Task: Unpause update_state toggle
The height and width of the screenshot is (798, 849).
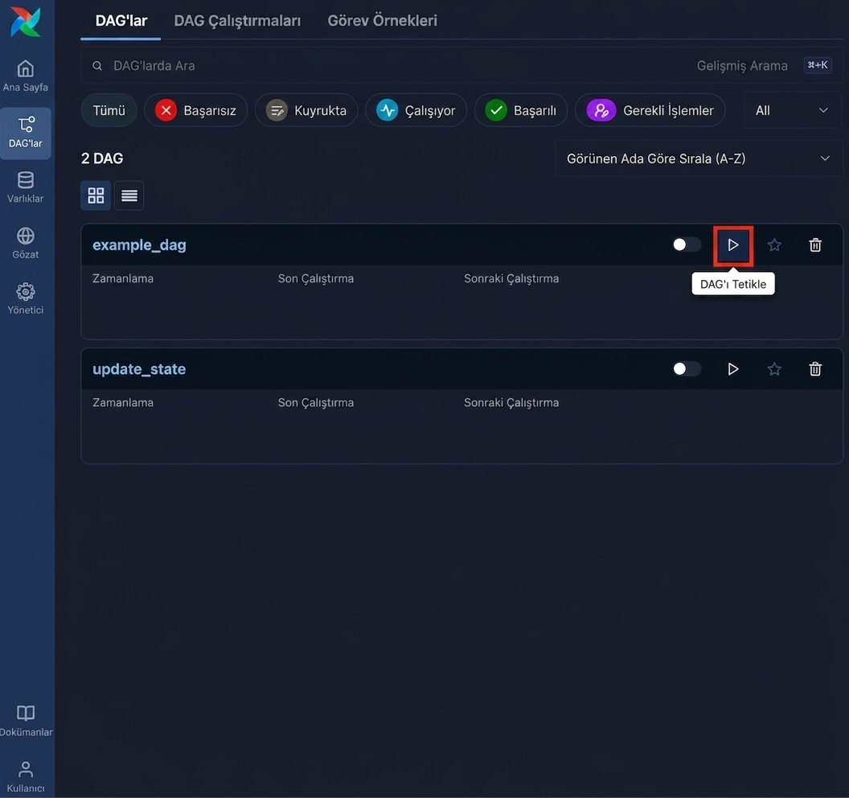Action: (x=686, y=369)
